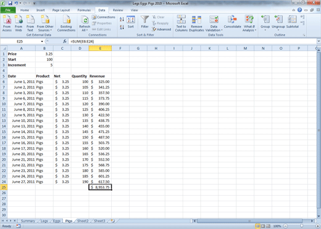Click the Insert Function fx button
321x229 pixels.
click(65, 41)
